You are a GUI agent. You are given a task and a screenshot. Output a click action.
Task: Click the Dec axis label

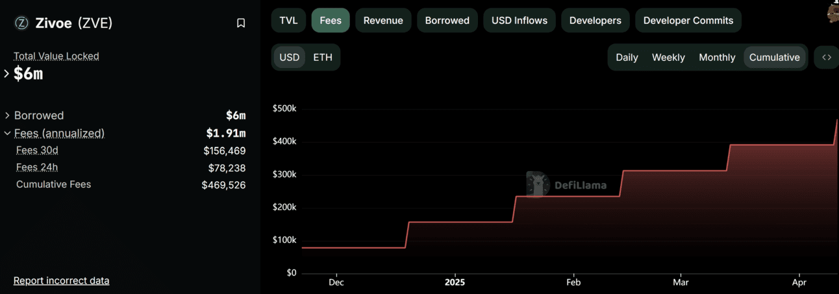click(336, 283)
